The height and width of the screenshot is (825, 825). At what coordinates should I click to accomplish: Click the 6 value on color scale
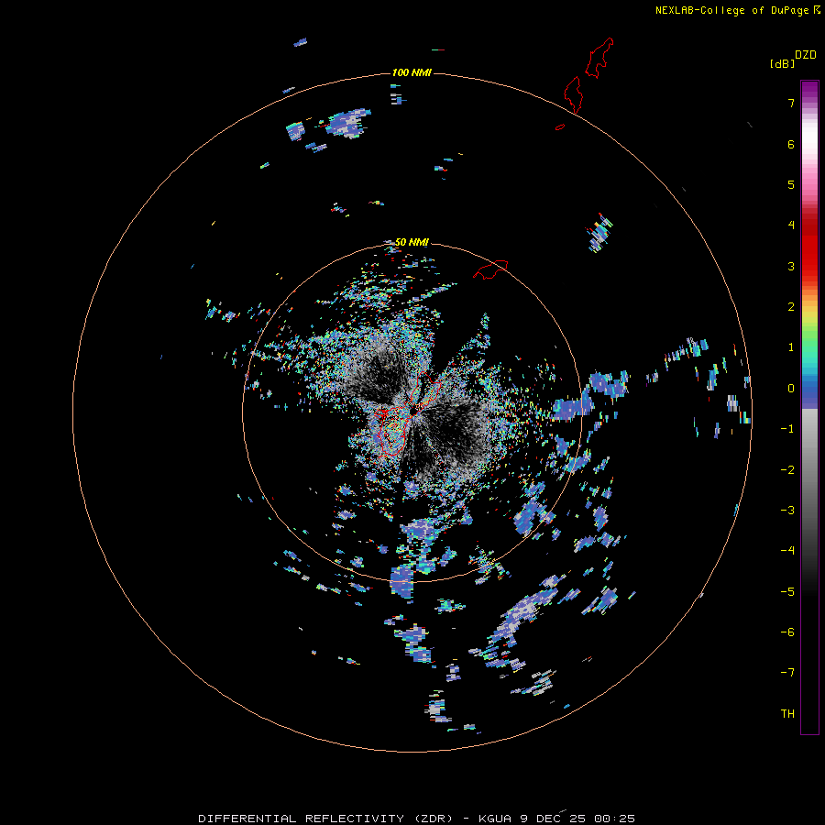(791, 144)
